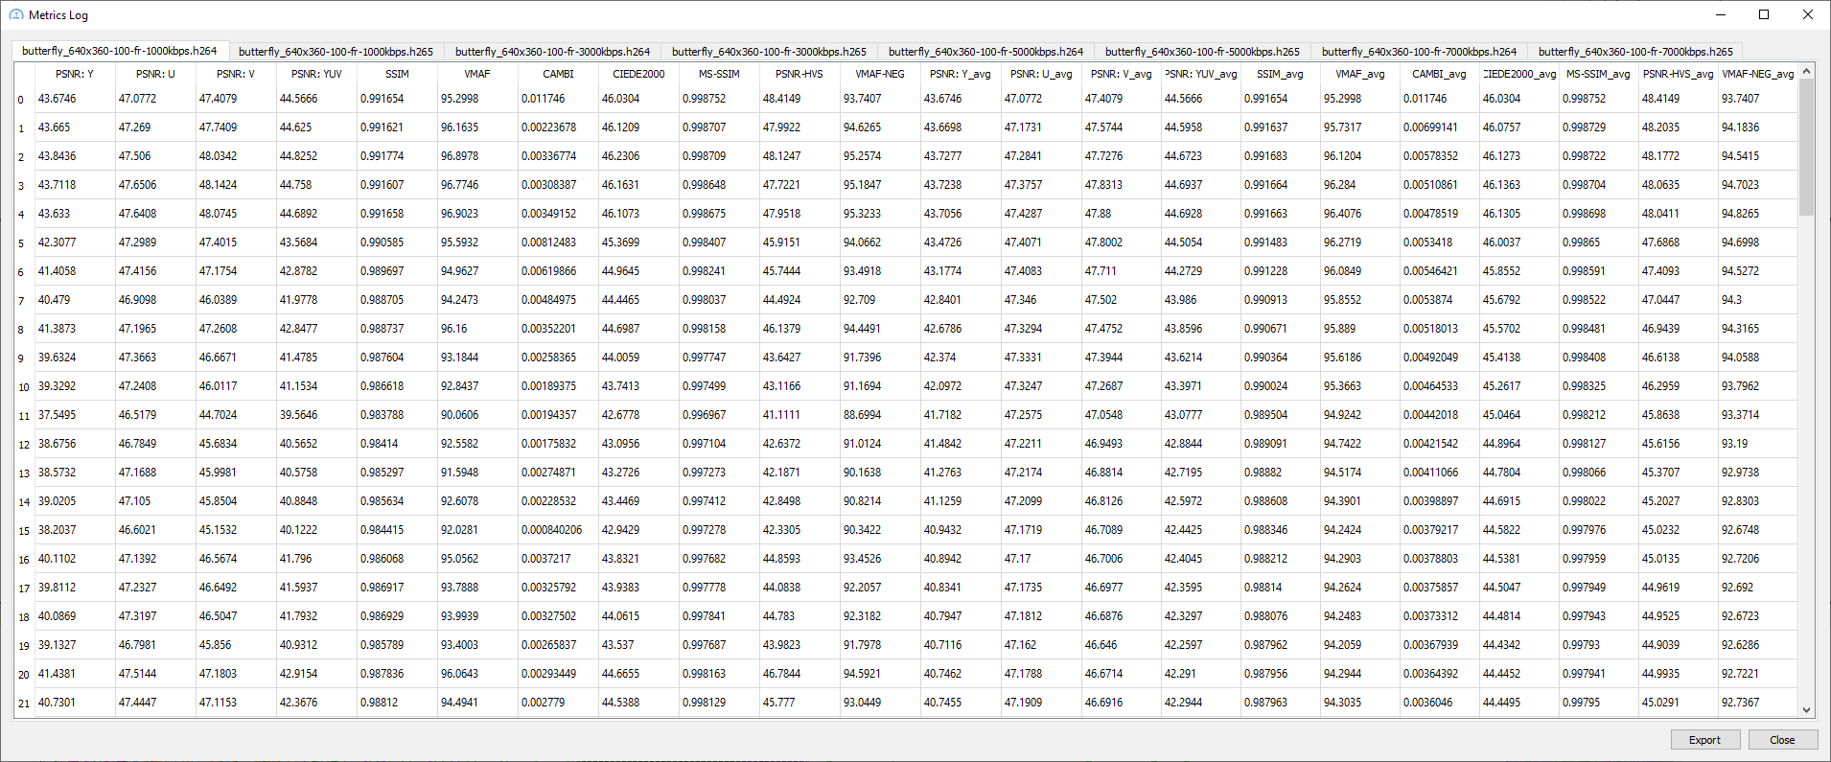Click the scrollbar up arrow

click(1806, 71)
